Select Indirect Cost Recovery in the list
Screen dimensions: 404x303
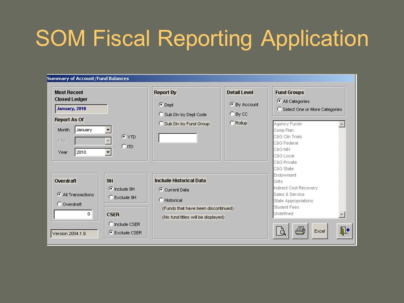click(x=306, y=188)
